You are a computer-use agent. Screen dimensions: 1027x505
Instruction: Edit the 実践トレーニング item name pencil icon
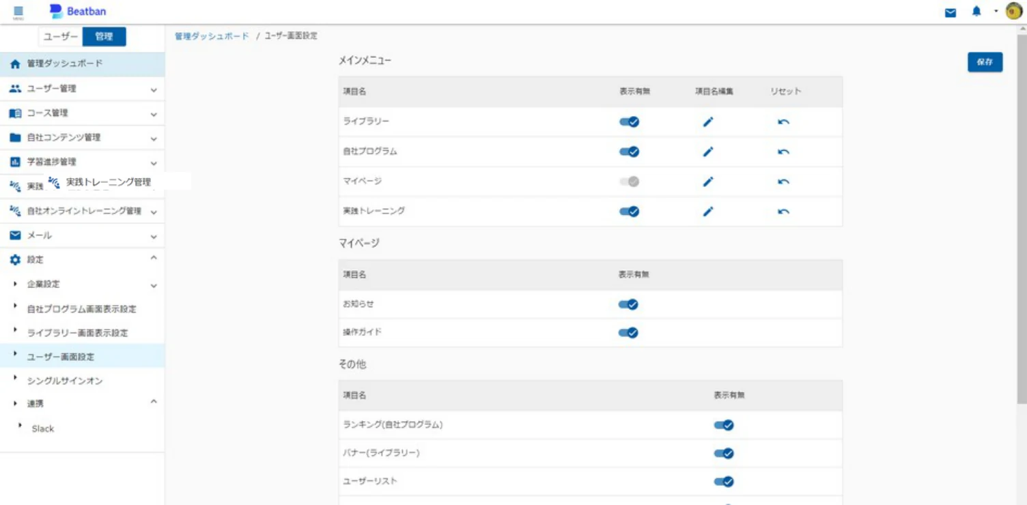[708, 212]
